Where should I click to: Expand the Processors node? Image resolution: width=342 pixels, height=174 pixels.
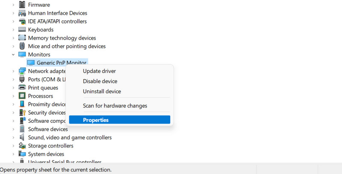tap(14, 96)
